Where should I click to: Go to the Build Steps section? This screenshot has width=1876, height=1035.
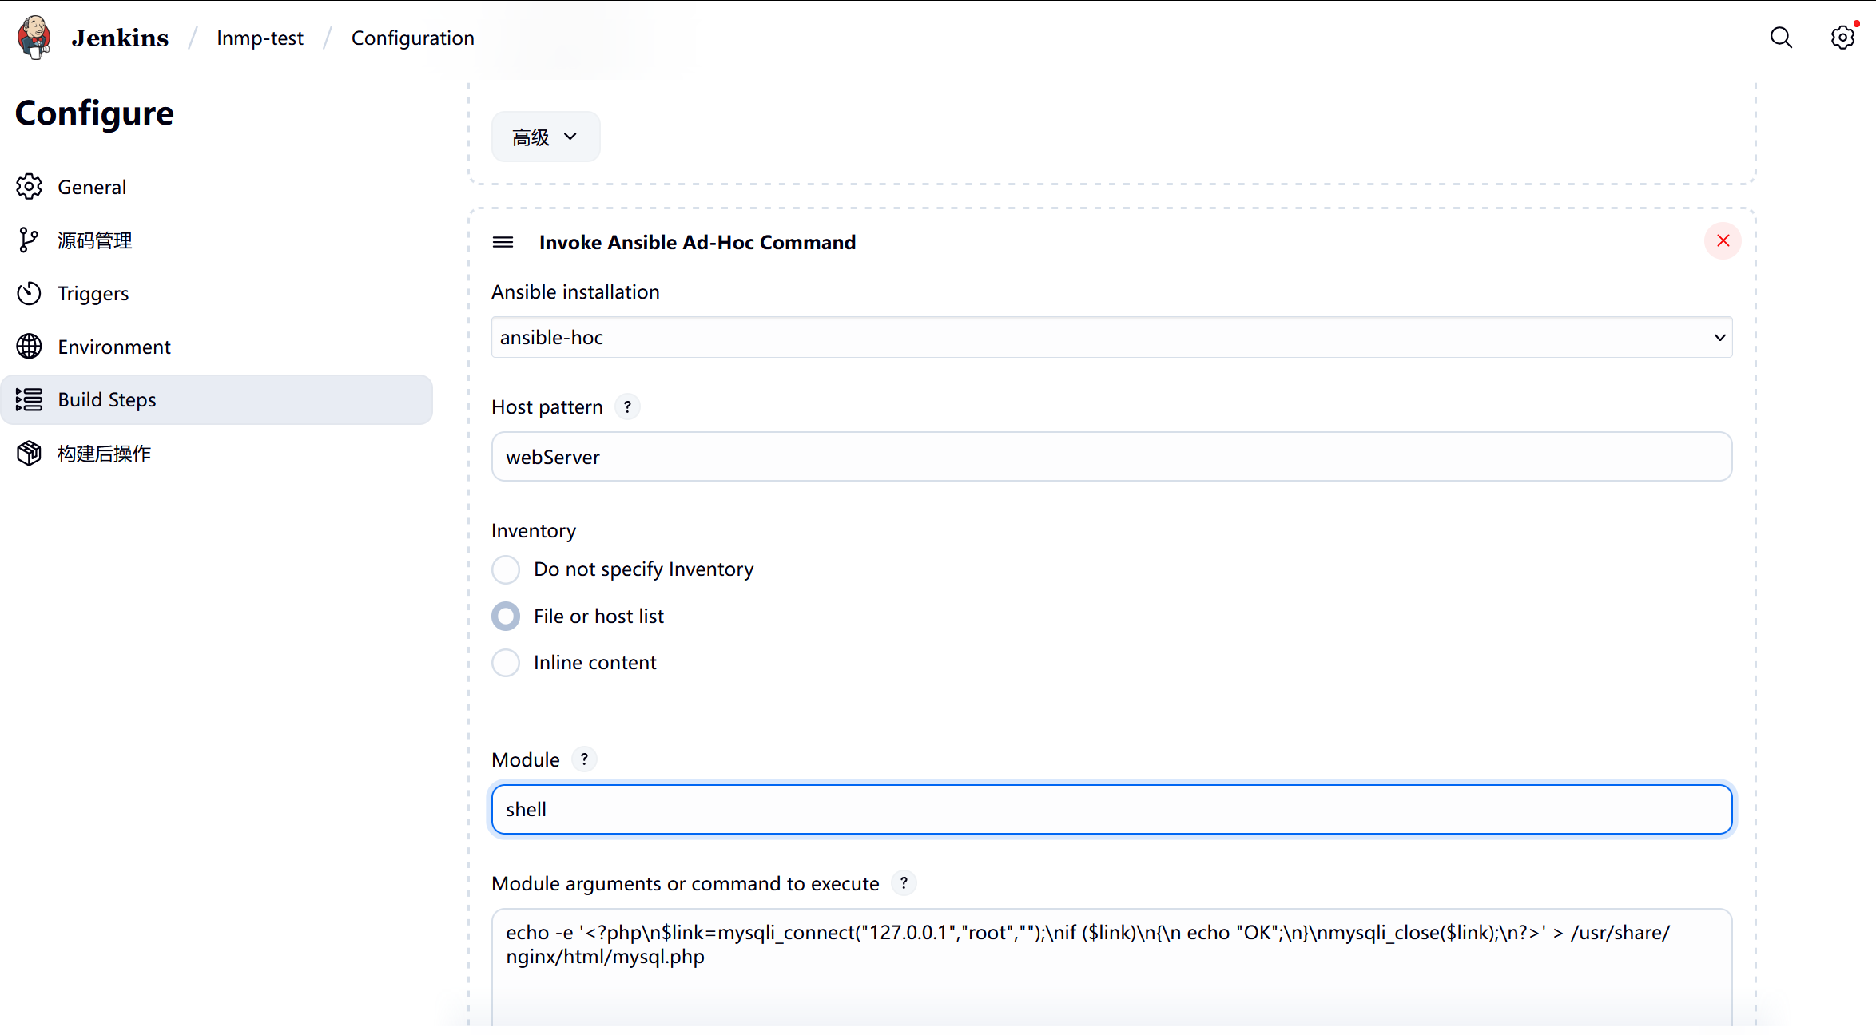click(x=217, y=399)
